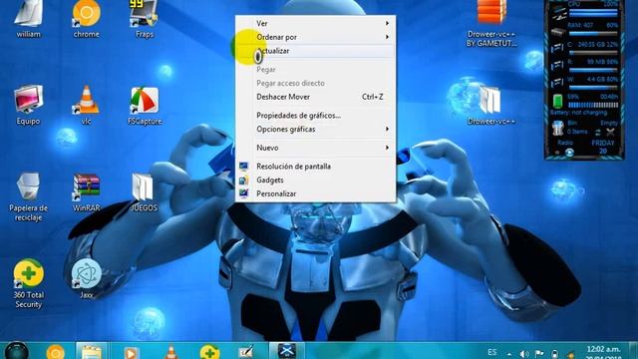Show hidden tray icons arrow

(509, 355)
